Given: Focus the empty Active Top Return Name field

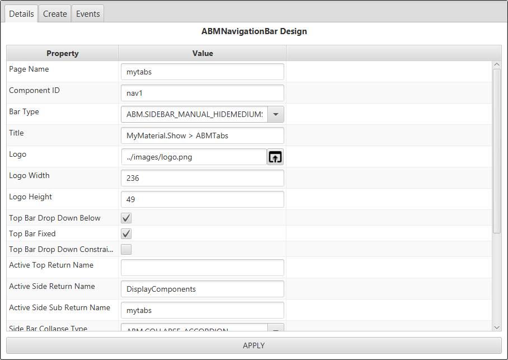Looking at the screenshot, I should click(202, 268).
